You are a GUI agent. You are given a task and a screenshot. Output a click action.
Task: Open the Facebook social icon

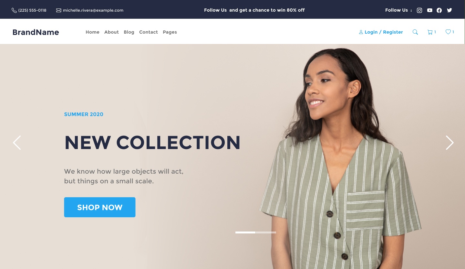pyautogui.click(x=439, y=10)
